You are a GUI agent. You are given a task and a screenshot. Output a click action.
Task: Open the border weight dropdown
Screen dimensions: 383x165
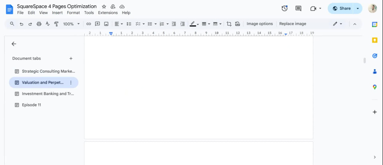pos(206,24)
